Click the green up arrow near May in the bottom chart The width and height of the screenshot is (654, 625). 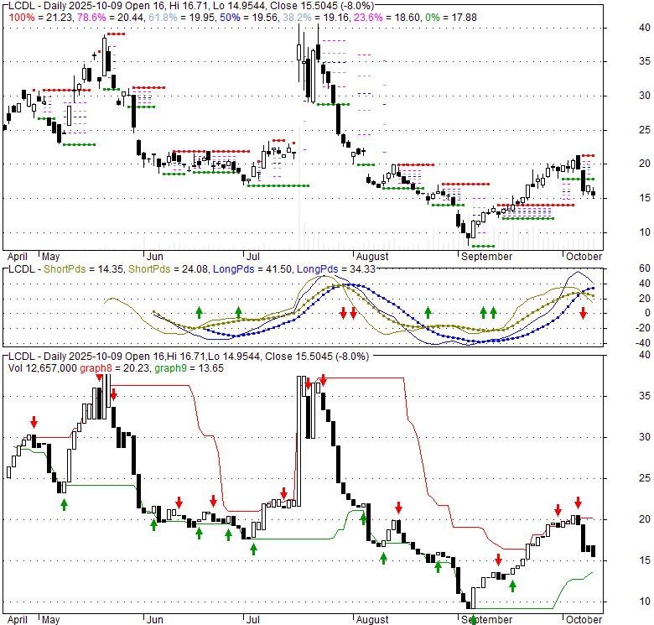(x=64, y=505)
